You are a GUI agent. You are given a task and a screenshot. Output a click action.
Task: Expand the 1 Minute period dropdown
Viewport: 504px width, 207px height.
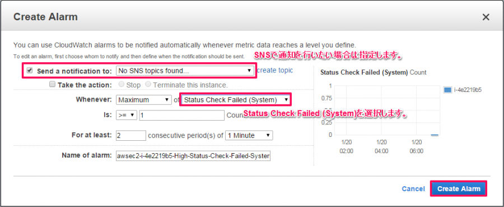[x=249, y=136]
